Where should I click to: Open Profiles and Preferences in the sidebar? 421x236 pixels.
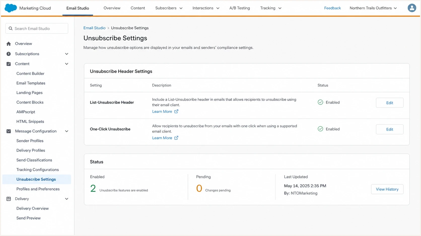[x=38, y=189]
